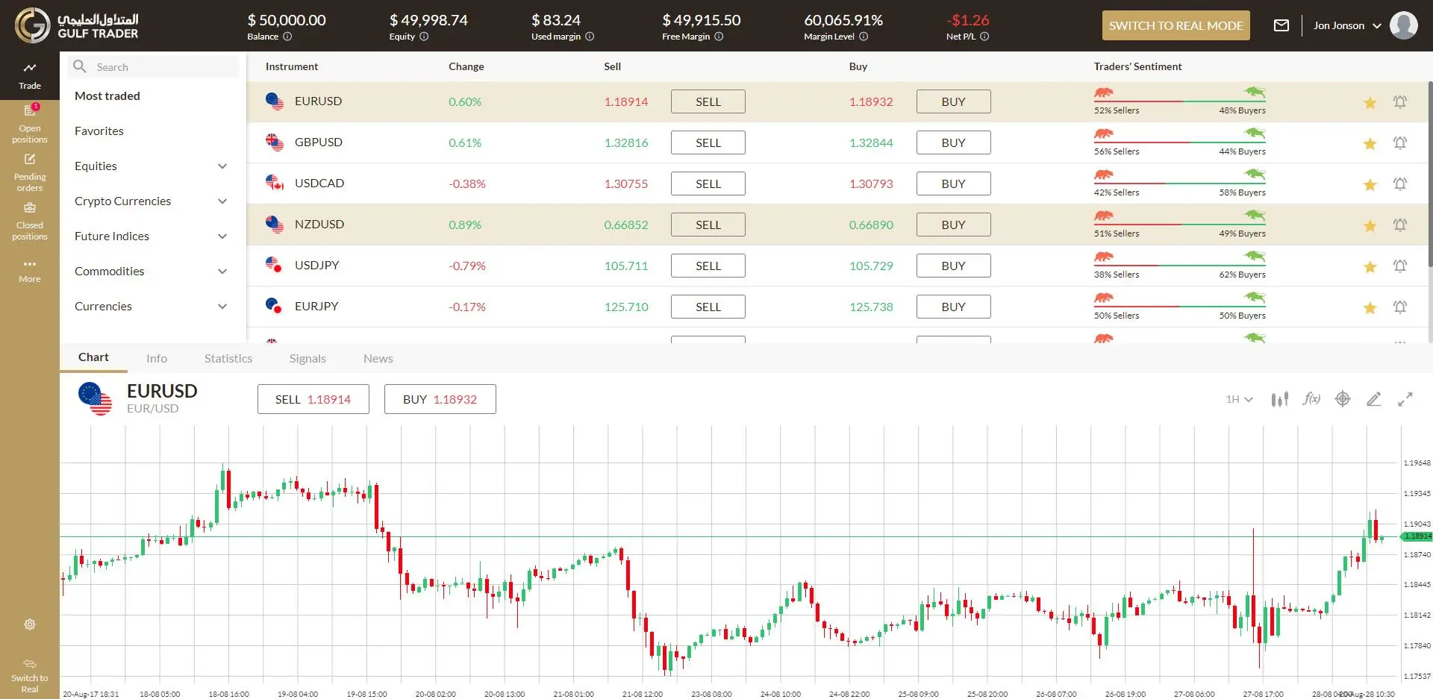This screenshot has width=1433, height=699.
Task: Open the Signals tab
Action: [307, 358]
